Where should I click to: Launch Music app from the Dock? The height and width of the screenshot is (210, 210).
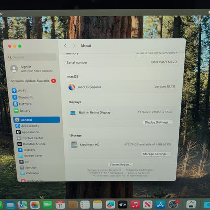(x=135, y=205)
